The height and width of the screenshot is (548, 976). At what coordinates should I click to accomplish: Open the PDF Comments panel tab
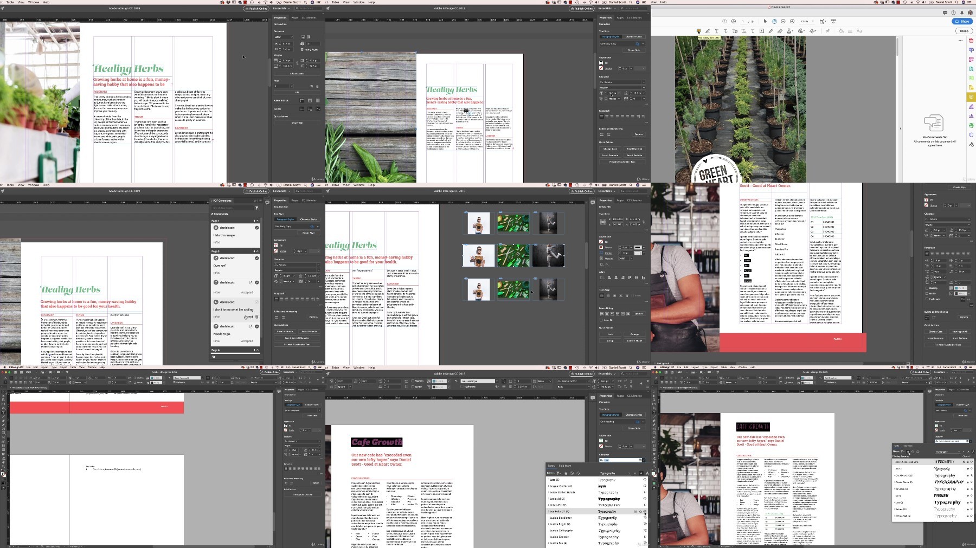222,201
